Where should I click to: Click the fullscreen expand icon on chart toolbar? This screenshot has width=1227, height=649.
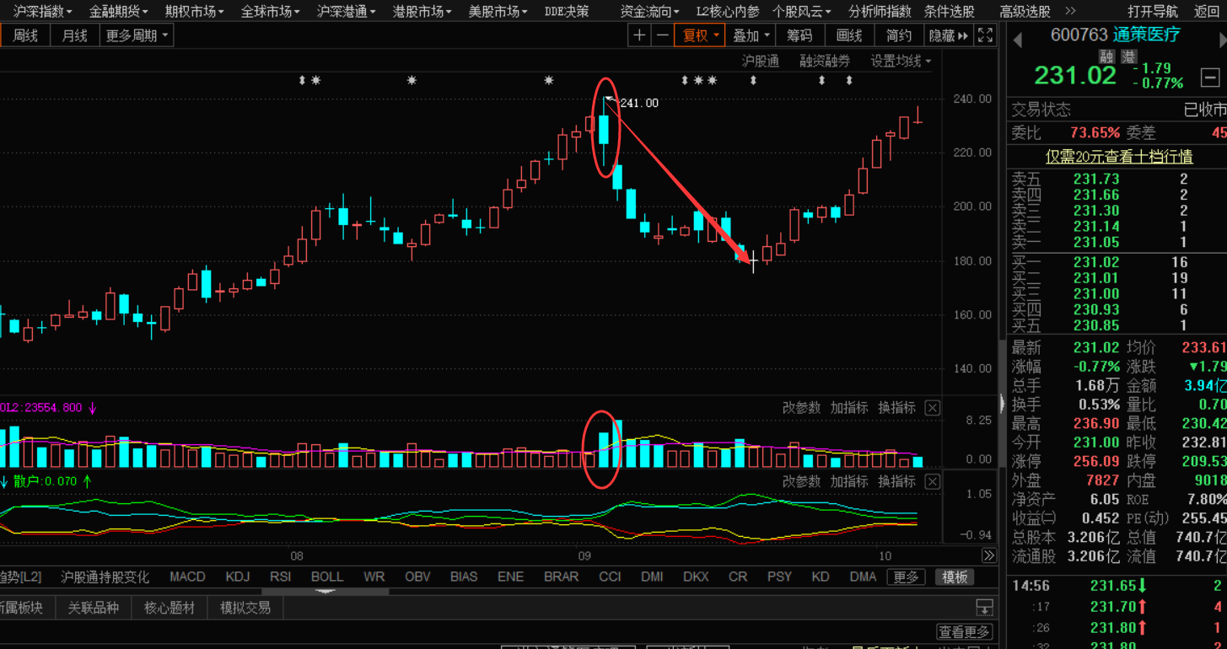point(985,35)
